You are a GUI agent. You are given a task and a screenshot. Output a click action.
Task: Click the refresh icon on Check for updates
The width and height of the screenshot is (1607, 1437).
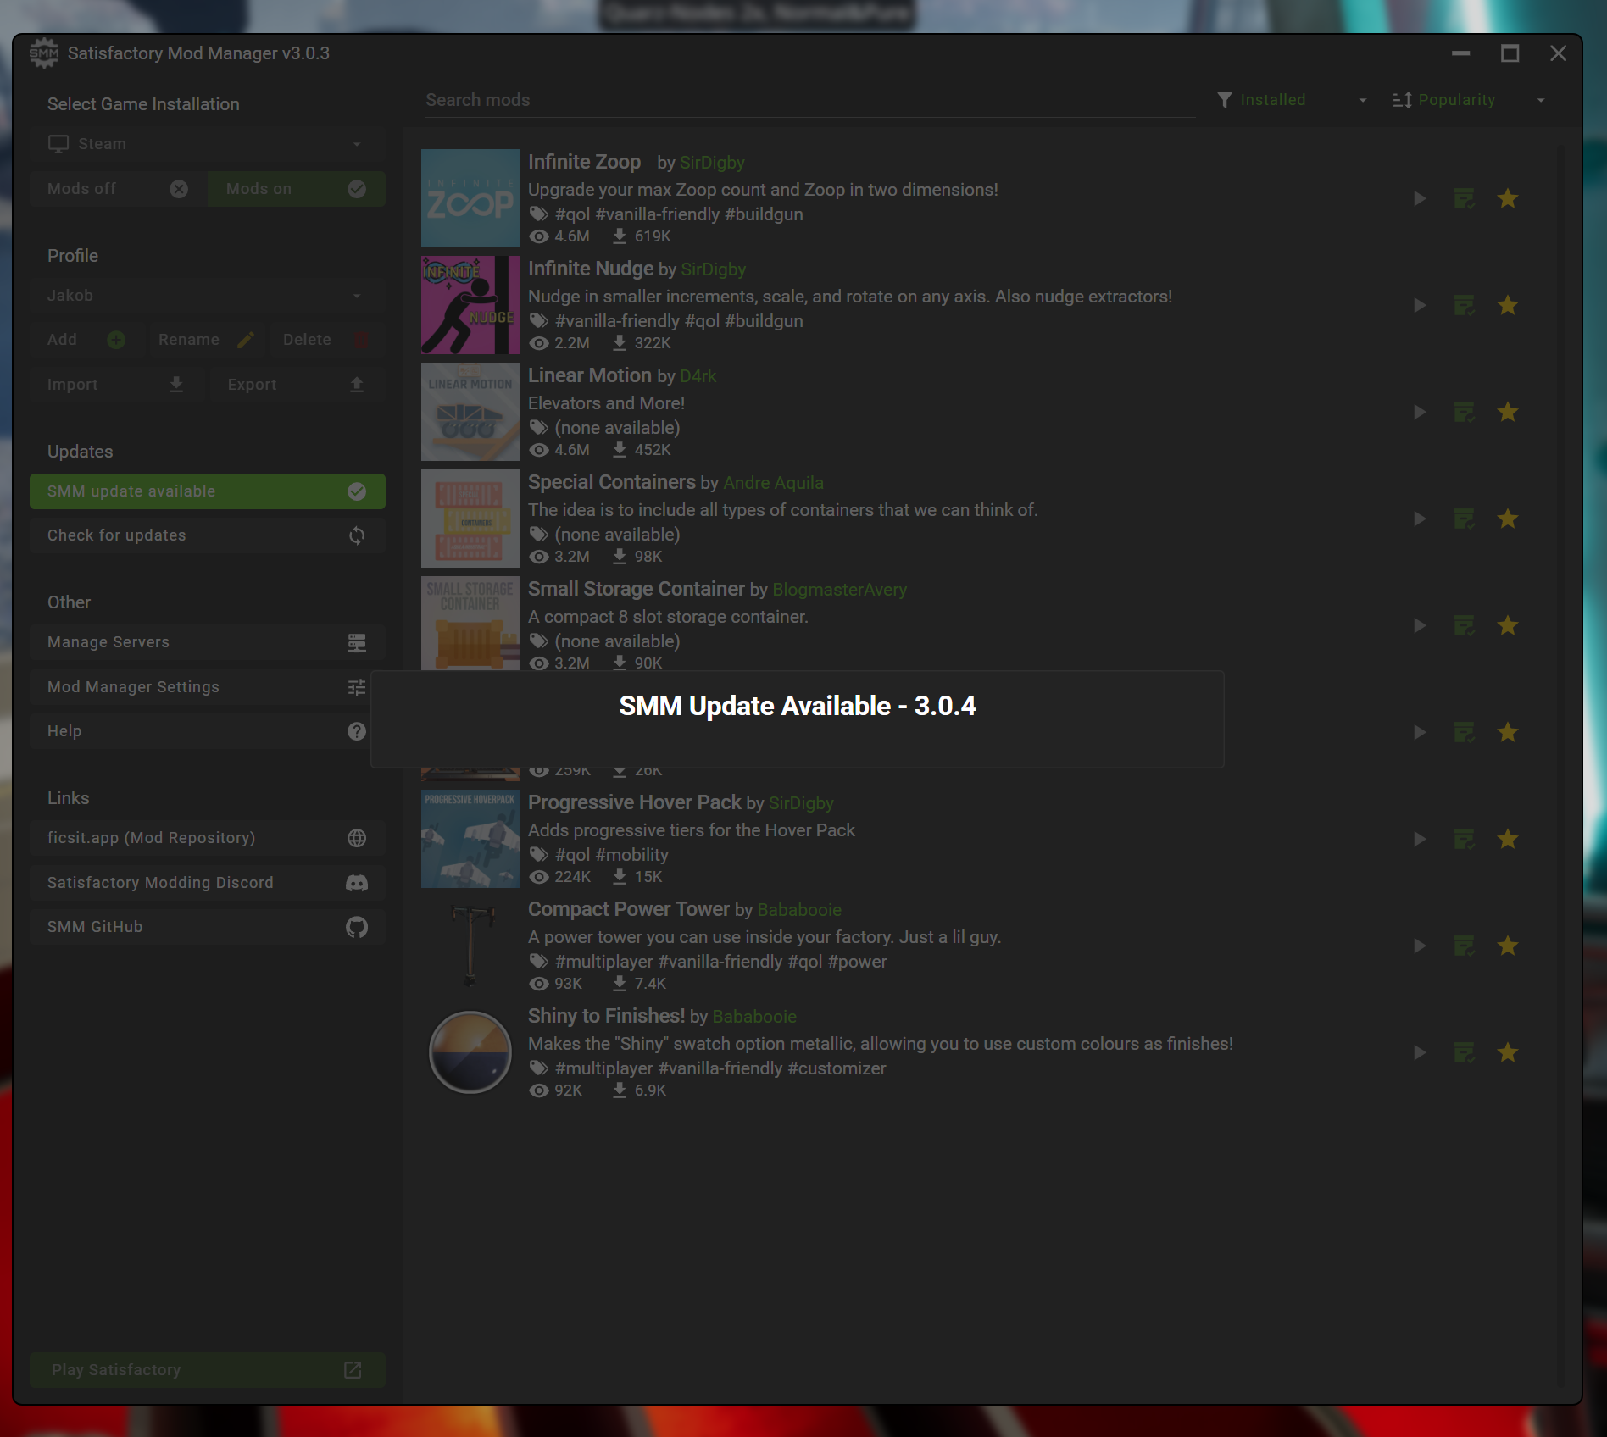pyautogui.click(x=357, y=535)
